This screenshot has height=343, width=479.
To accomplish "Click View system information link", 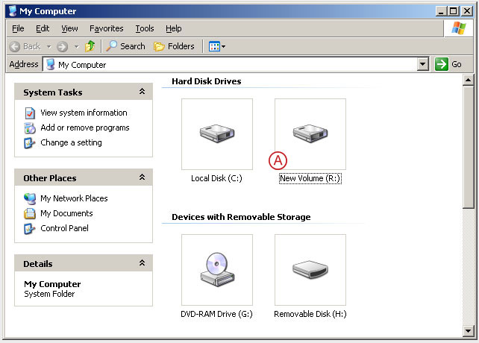I will [84, 113].
